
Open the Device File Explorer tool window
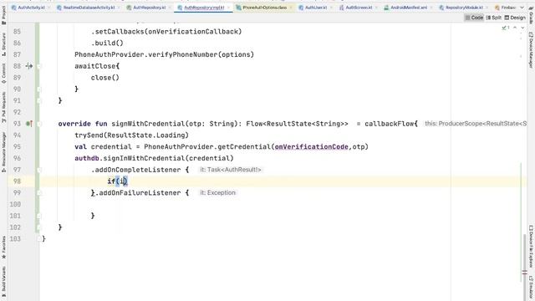coord(532,246)
